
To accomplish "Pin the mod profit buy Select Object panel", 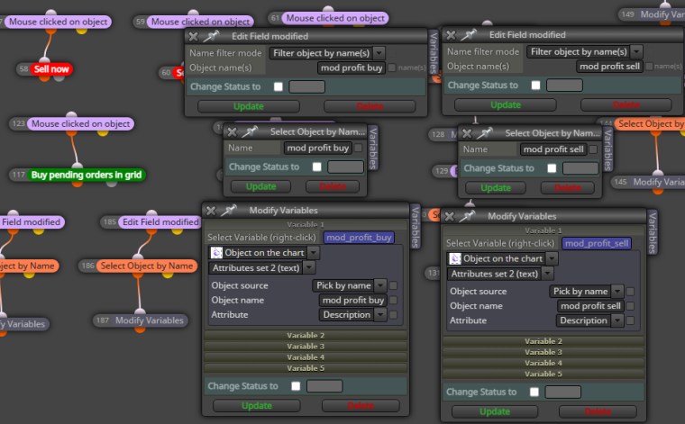I will 251,131.
